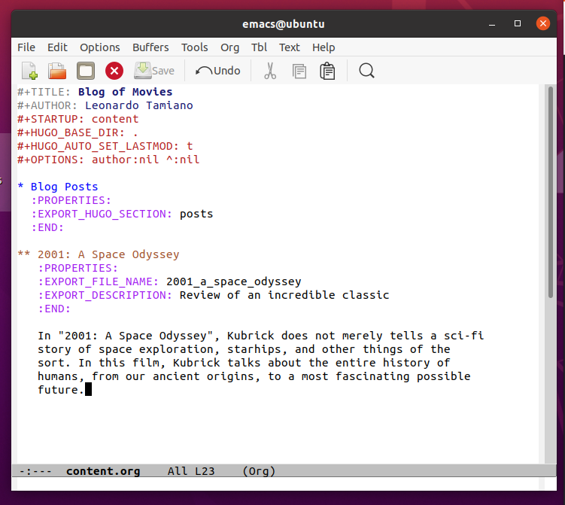The image size is (565, 505).
Task: Fold the :PROPERTIES: drawer under 2001 heading
Action: 78,268
